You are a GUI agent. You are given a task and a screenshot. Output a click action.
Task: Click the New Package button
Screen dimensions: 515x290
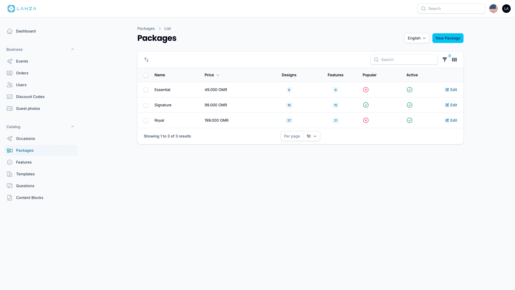click(x=448, y=38)
